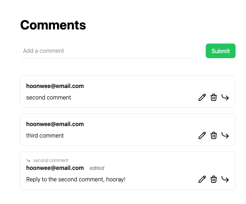Trash the "third comment" entry
246x204 pixels.
214,135
